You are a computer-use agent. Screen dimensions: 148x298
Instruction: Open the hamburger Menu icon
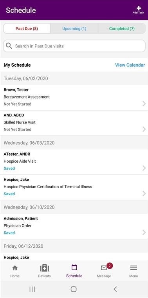(x=134, y=268)
